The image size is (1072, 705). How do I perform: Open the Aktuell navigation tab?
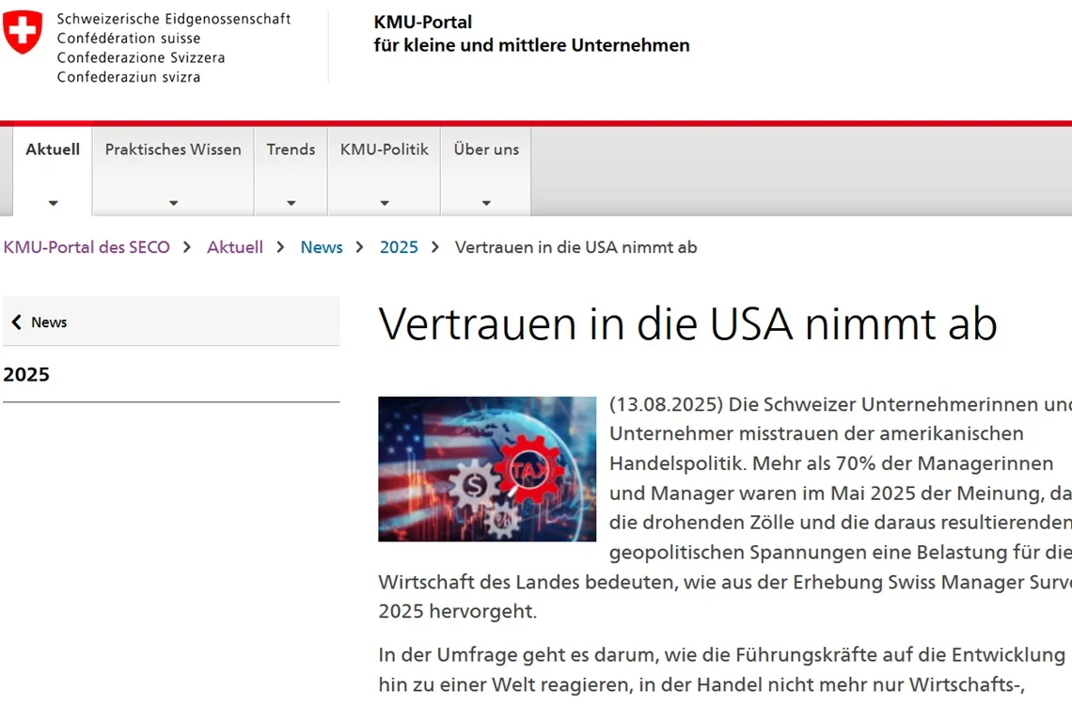click(53, 149)
